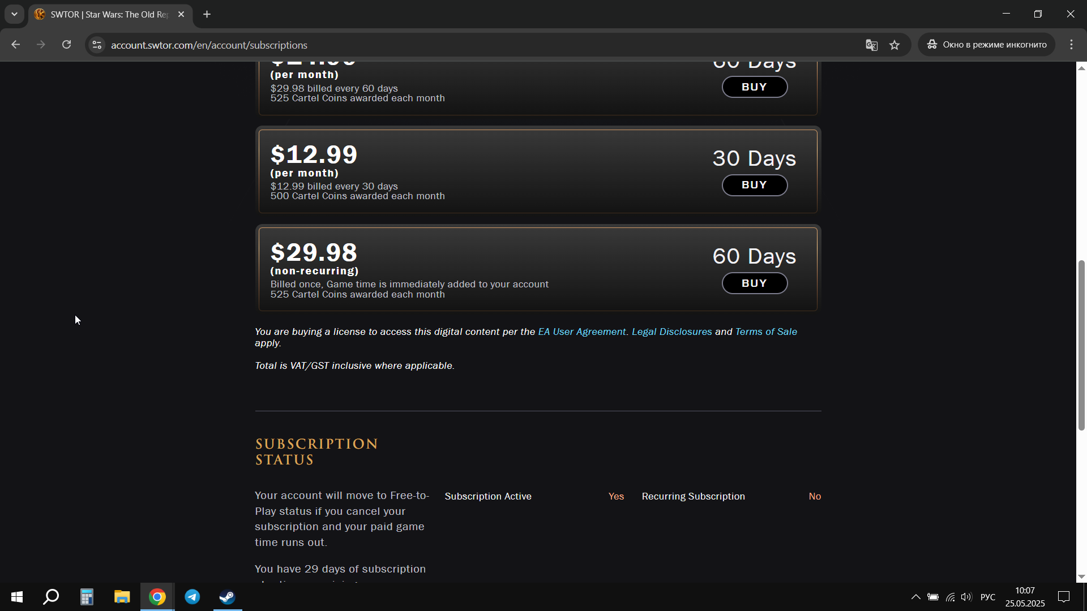View site information icon beside the URL

click(x=97, y=45)
